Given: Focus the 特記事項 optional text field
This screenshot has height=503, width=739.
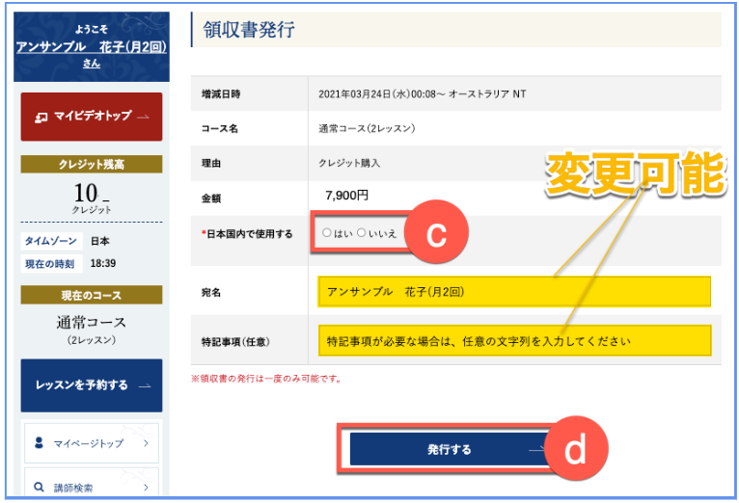Looking at the screenshot, I should point(513,340).
